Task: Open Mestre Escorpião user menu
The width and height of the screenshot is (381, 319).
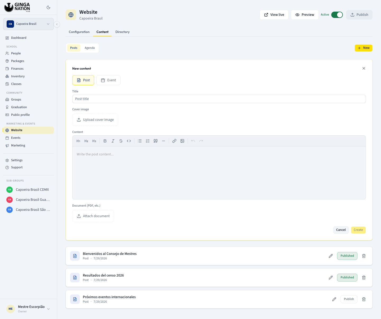Action: pos(28,309)
